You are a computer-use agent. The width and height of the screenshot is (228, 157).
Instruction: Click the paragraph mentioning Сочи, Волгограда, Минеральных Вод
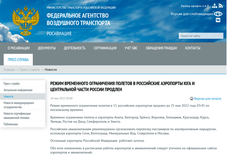[133, 131]
